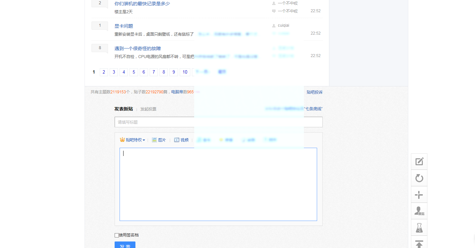The image size is (475, 248).
Task: Click reply count 1 badge of 显卡问题
Action: click(100, 26)
